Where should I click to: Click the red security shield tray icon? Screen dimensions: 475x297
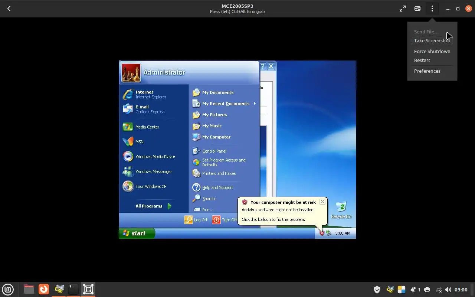point(322,233)
